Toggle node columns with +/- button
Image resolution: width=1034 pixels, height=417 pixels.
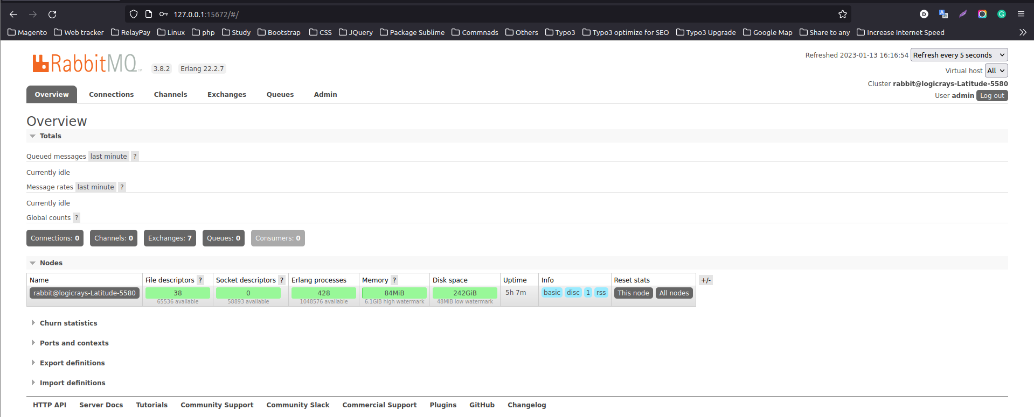706,280
